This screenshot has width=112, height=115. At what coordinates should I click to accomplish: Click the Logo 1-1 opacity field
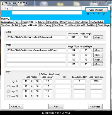pyautogui.click(x=48, y=81)
